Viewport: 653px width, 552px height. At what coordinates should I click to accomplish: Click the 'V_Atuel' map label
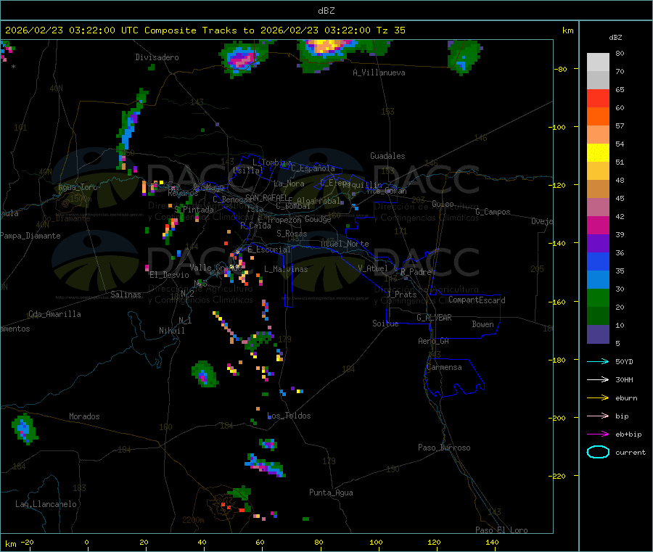tap(373, 268)
